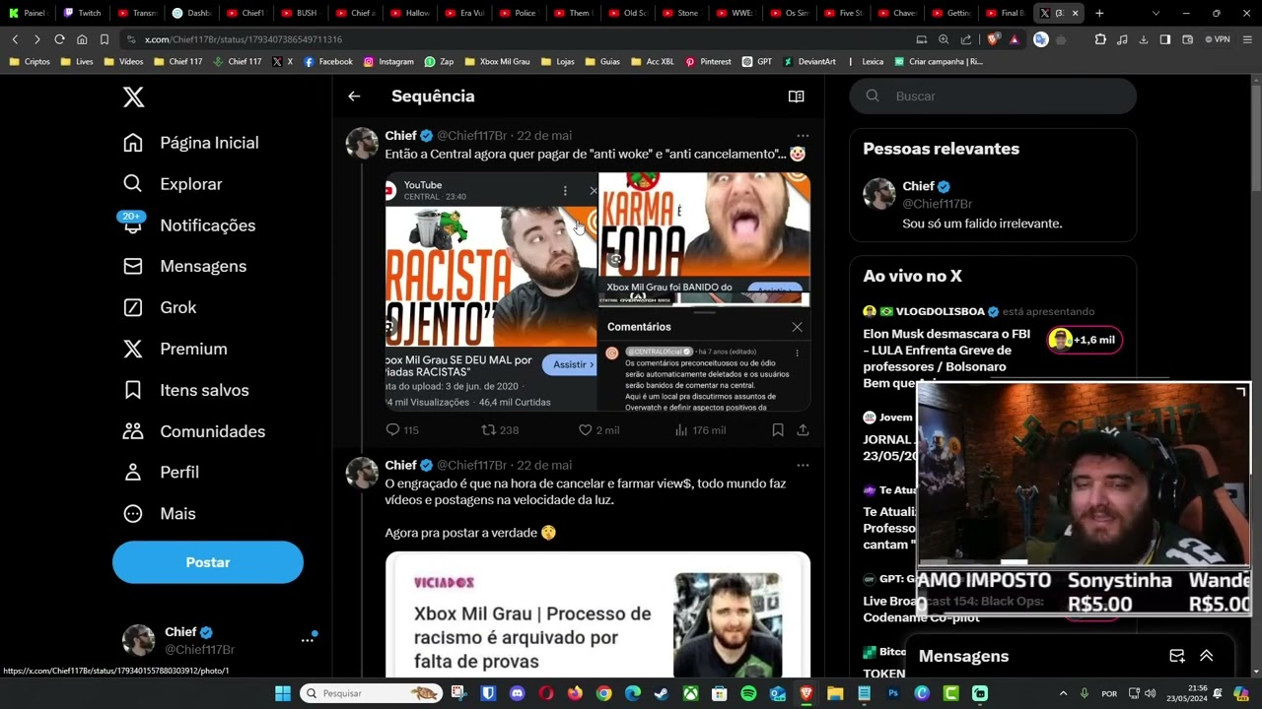The image size is (1262, 709).
Task: Click the 22 de mai date on second tweet
Action: (x=544, y=466)
